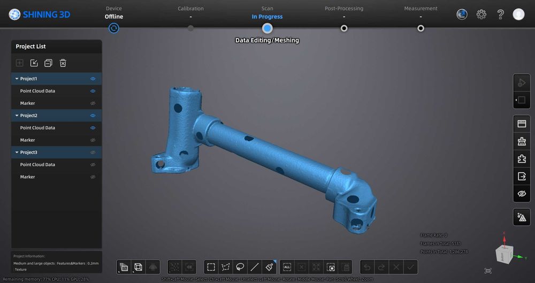
Task: Click the Frames in Total: 5181 text
Action: coord(440,243)
